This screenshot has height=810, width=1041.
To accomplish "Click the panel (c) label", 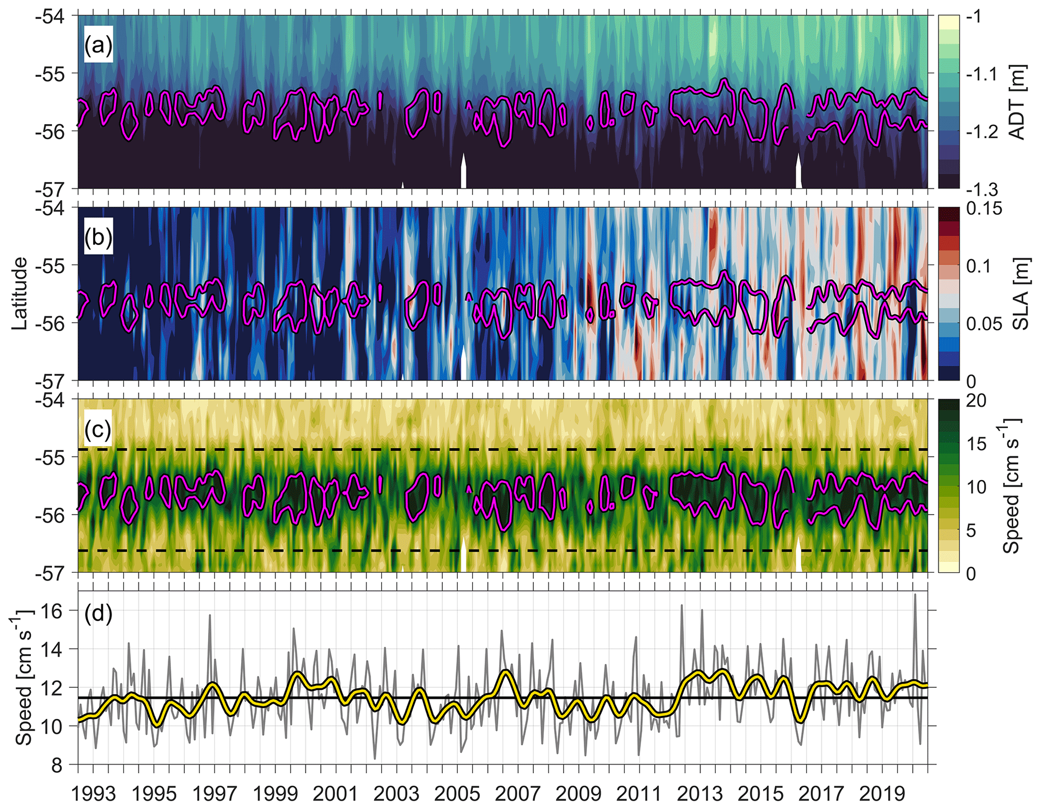I will [x=98, y=429].
